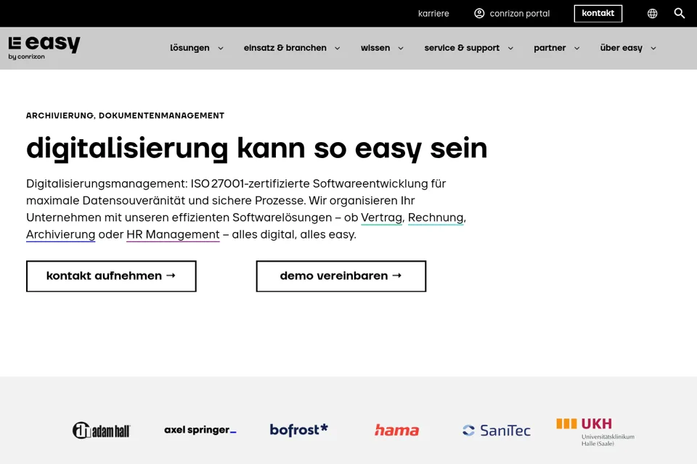Open the service & support menu
Screen dimensions: 697x464
[x=462, y=48]
